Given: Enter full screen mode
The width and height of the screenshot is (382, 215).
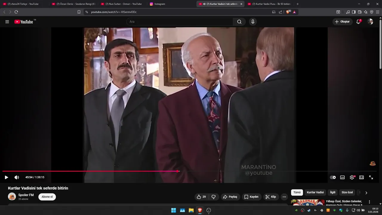Looking at the screenshot, I should tap(371, 177).
